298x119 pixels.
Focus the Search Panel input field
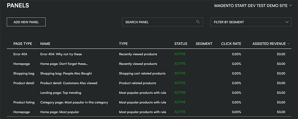tap(162, 22)
